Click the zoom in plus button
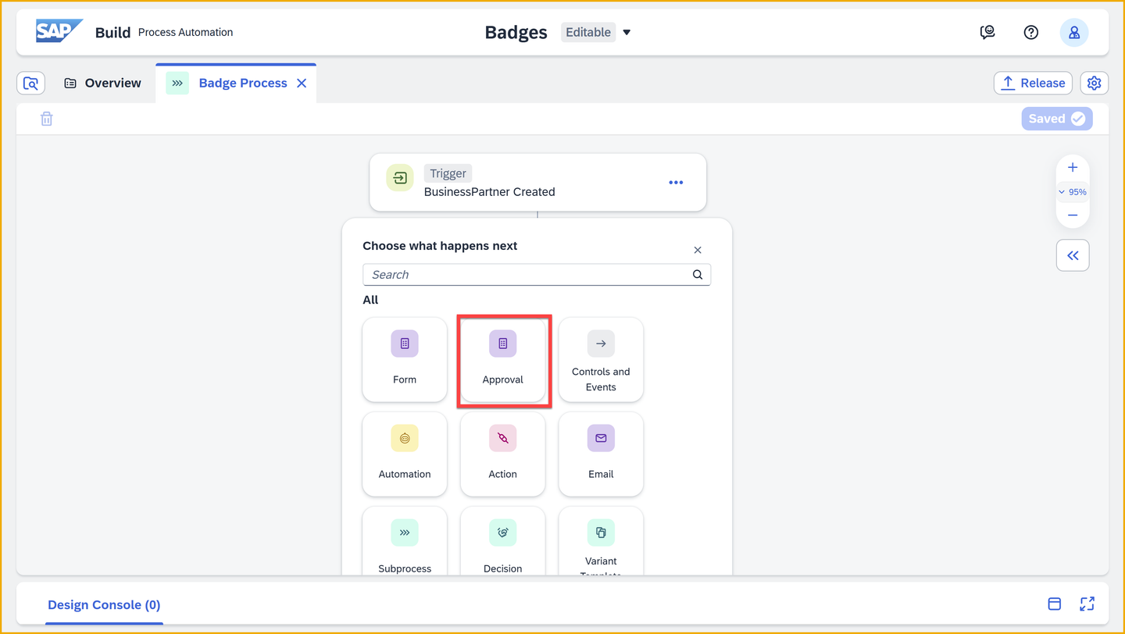The height and width of the screenshot is (634, 1125). (x=1073, y=167)
